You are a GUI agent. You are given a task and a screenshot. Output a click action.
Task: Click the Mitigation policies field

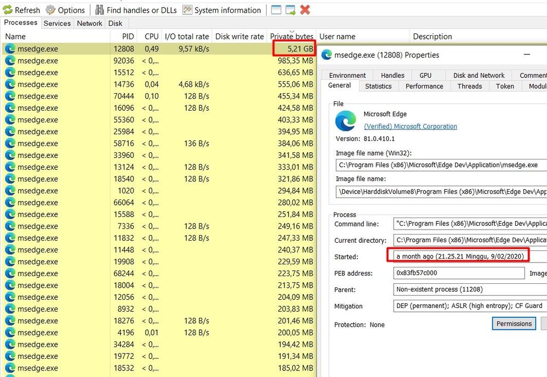pos(470,306)
